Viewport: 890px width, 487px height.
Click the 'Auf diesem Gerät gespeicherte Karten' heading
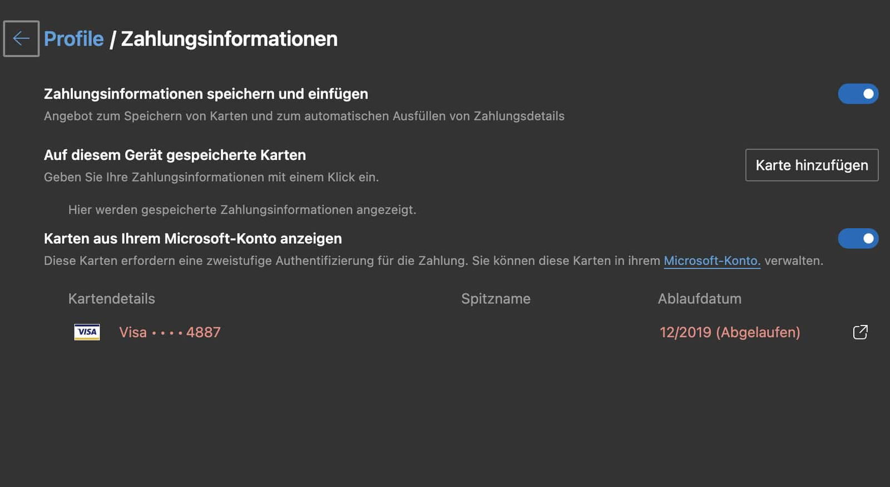pos(175,155)
